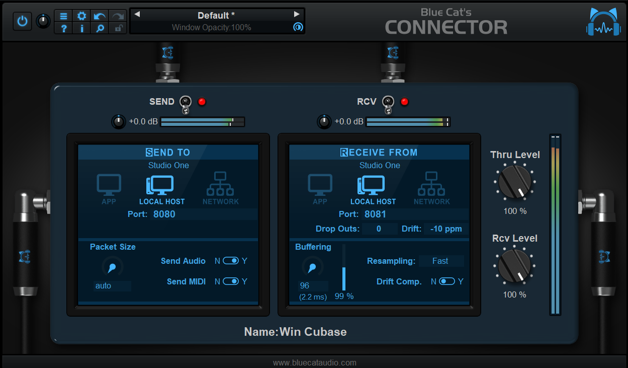Click the Thru Level knob
This screenshot has height=368, width=628.
click(515, 182)
